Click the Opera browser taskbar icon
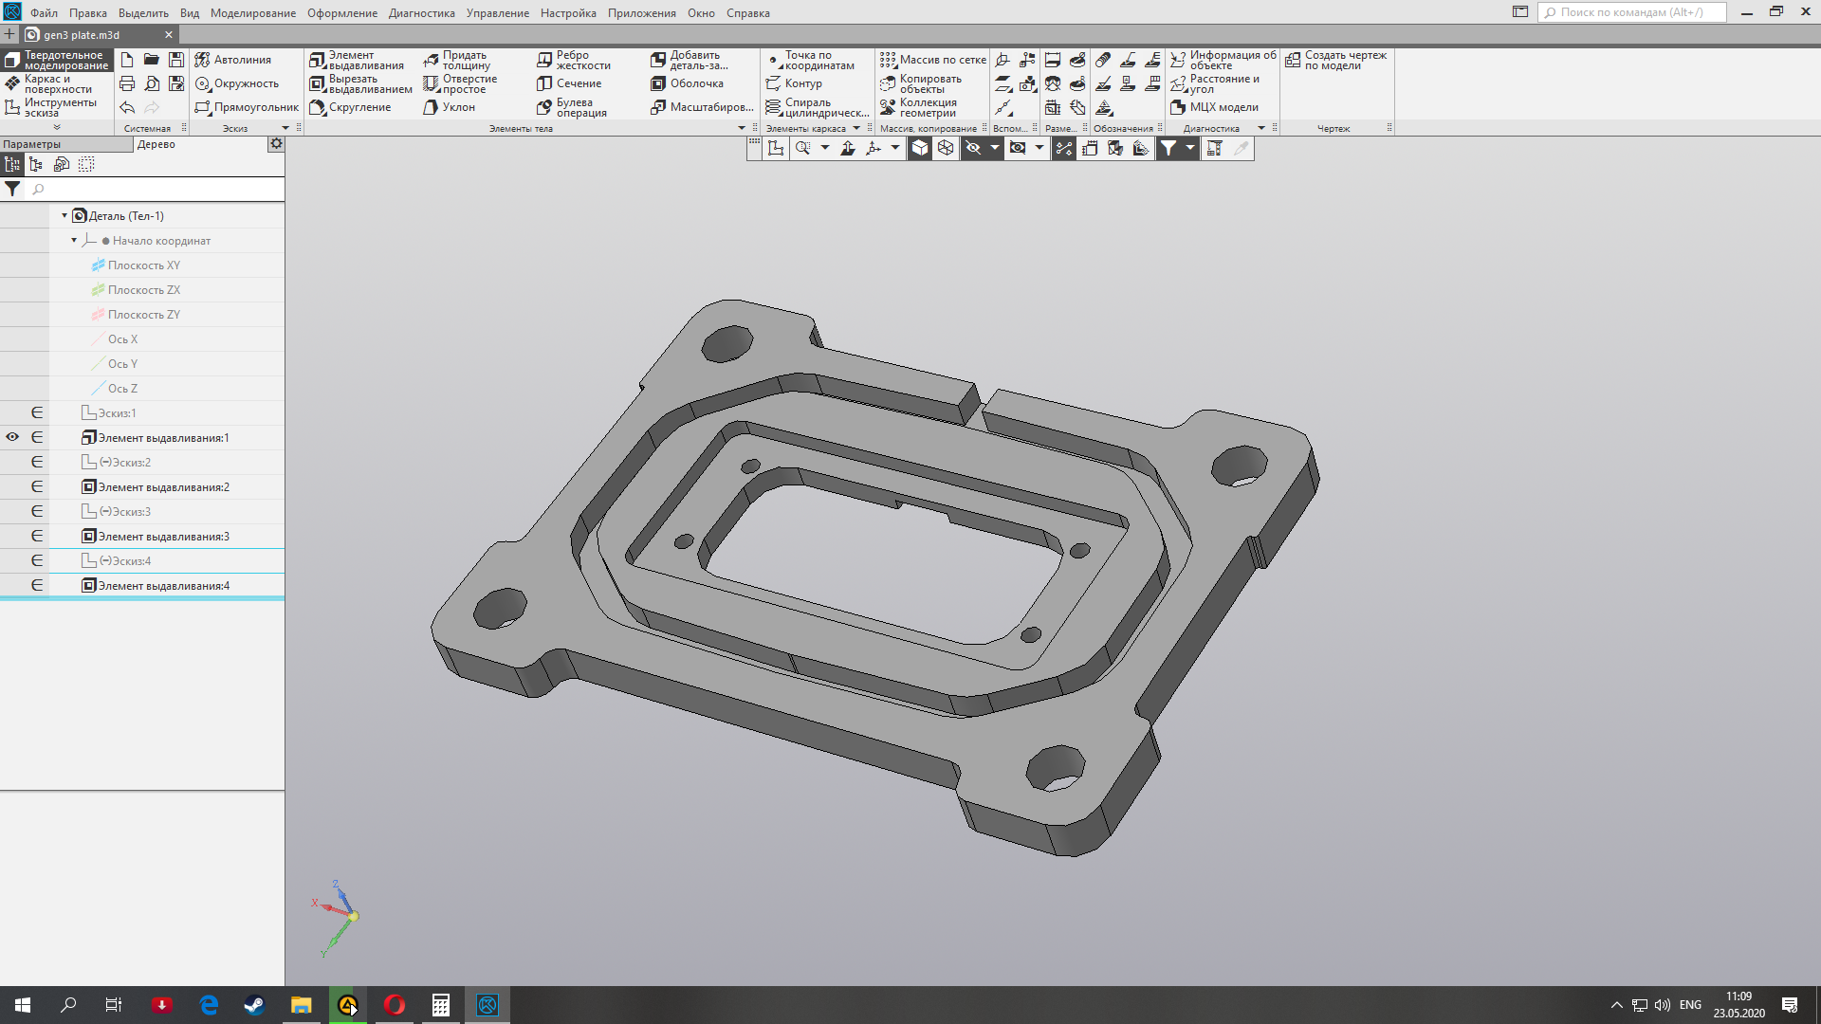 (x=395, y=1005)
